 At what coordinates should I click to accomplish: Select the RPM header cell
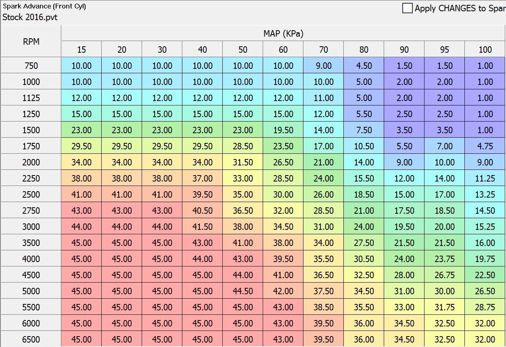[31, 41]
